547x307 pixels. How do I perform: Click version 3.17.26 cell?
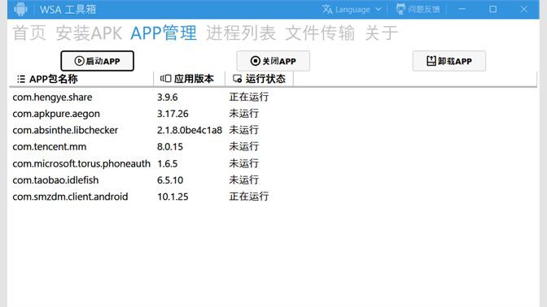coord(173,114)
